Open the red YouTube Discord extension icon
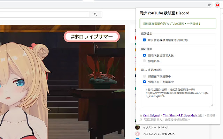 (217, 5)
